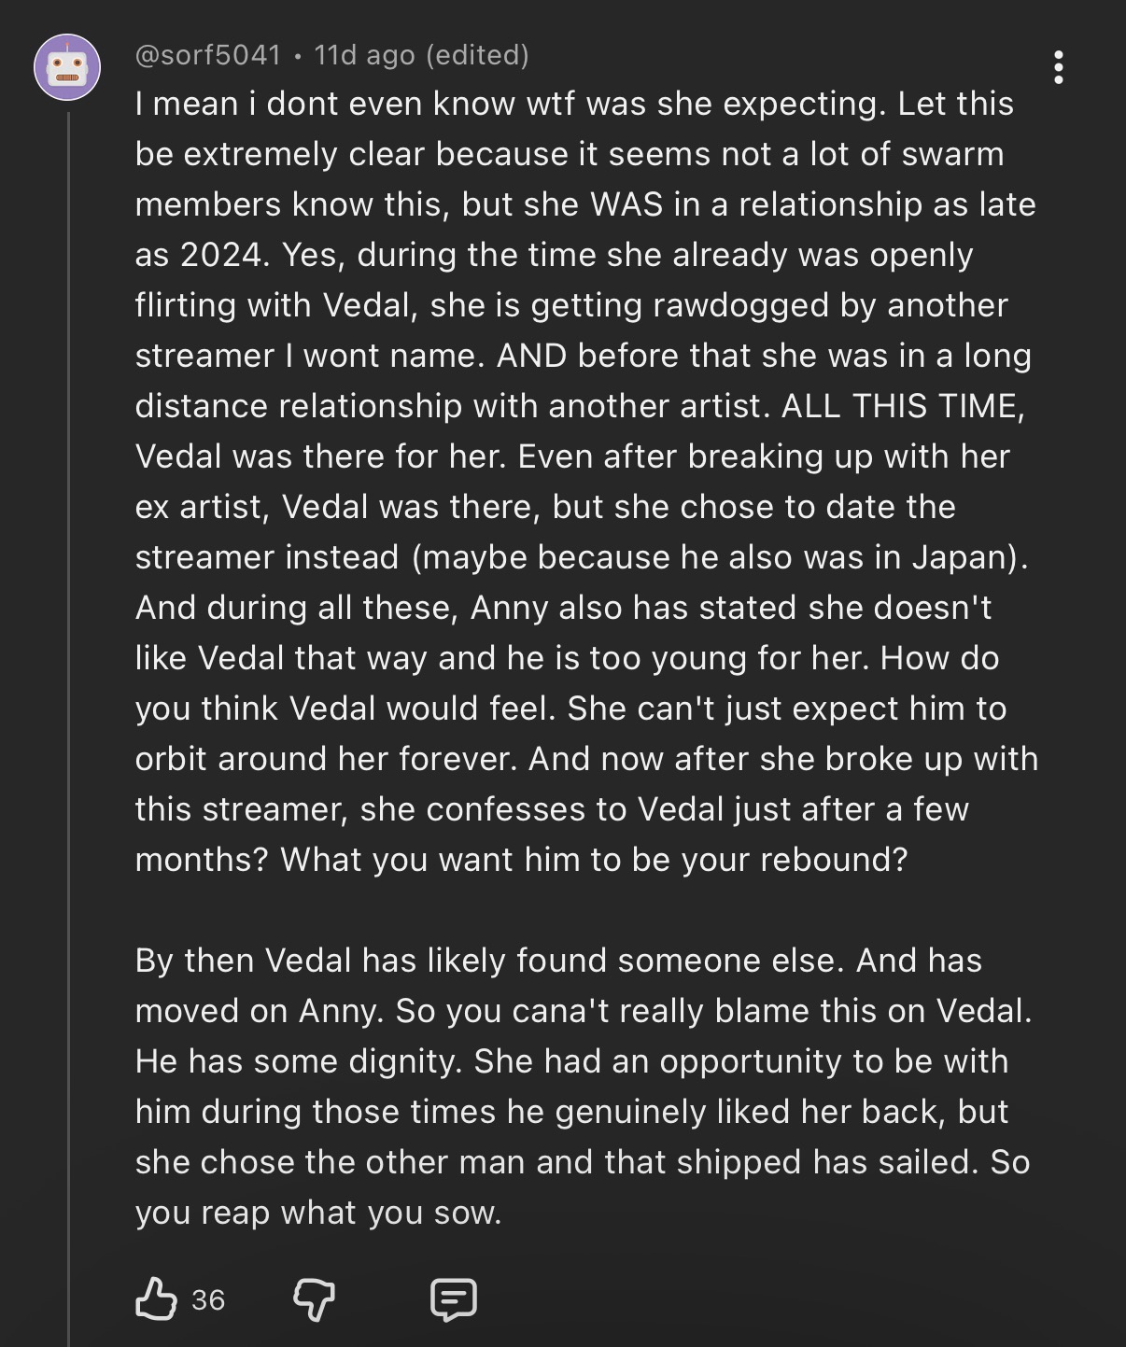Click the parenthetical '(maybe because he also'
1126x1347 pixels.
pyautogui.click(x=587, y=557)
